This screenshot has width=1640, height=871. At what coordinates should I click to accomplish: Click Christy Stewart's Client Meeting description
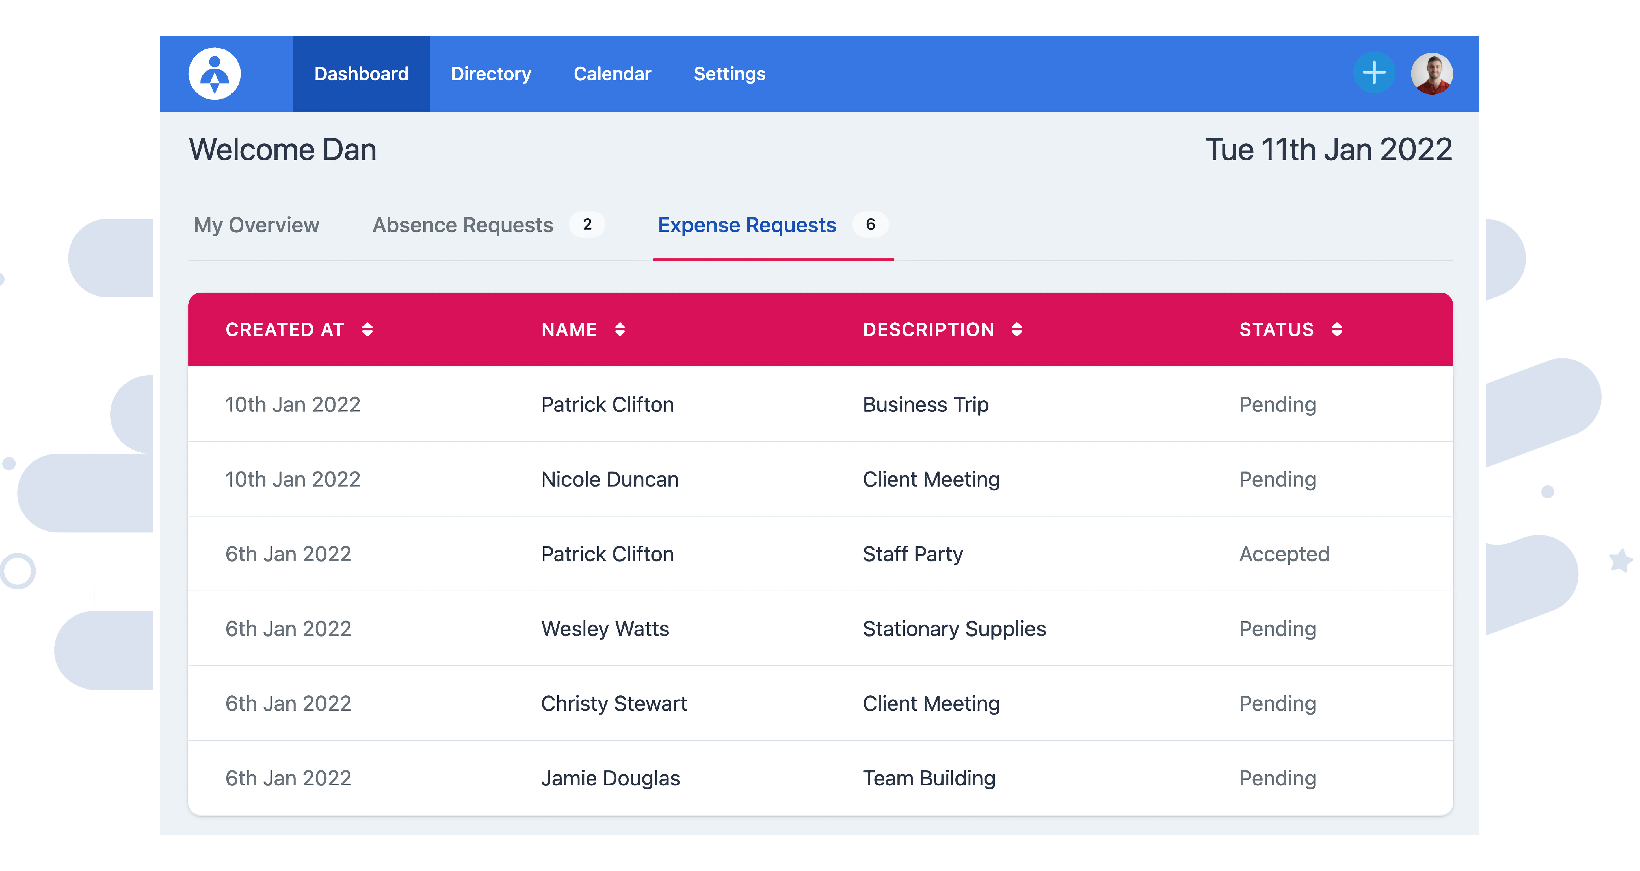point(931,704)
